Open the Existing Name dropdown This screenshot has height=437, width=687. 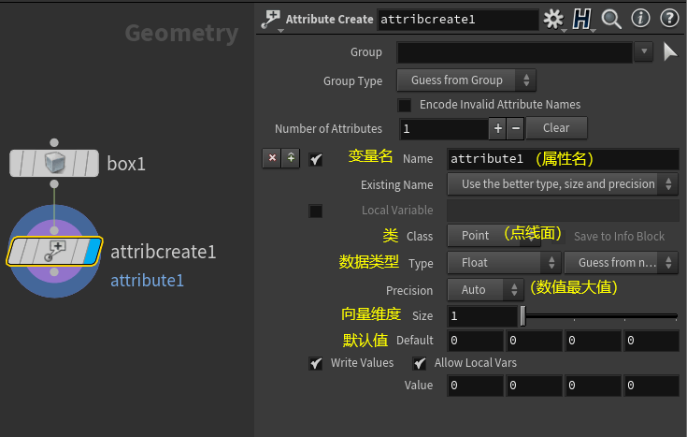tap(563, 184)
